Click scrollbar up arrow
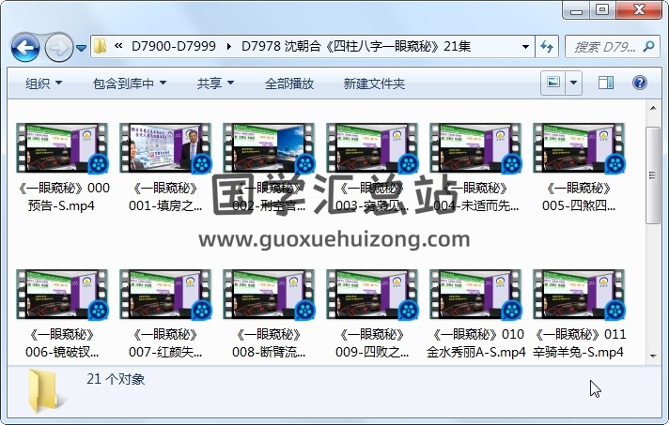This screenshot has height=425, width=669. pos(653,108)
